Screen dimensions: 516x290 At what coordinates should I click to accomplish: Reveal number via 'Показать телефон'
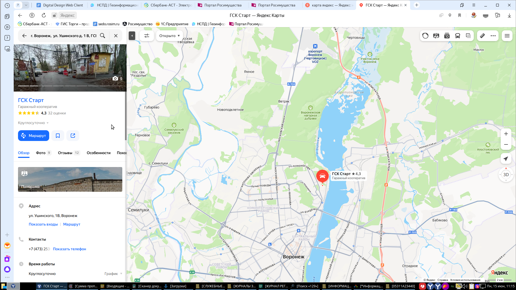pyautogui.click(x=69, y=249)
